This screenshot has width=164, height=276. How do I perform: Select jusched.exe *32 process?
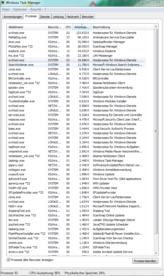click(x=76, y=224)
